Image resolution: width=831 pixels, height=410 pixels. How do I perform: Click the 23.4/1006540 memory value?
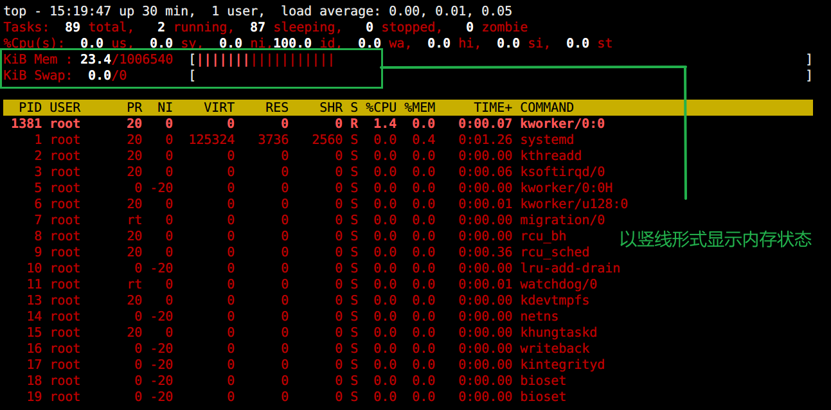127,60
